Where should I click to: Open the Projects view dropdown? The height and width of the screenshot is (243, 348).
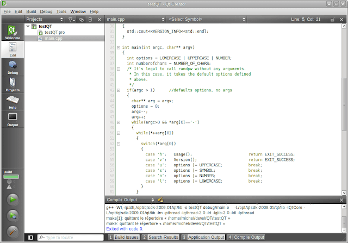coord(45,20)
